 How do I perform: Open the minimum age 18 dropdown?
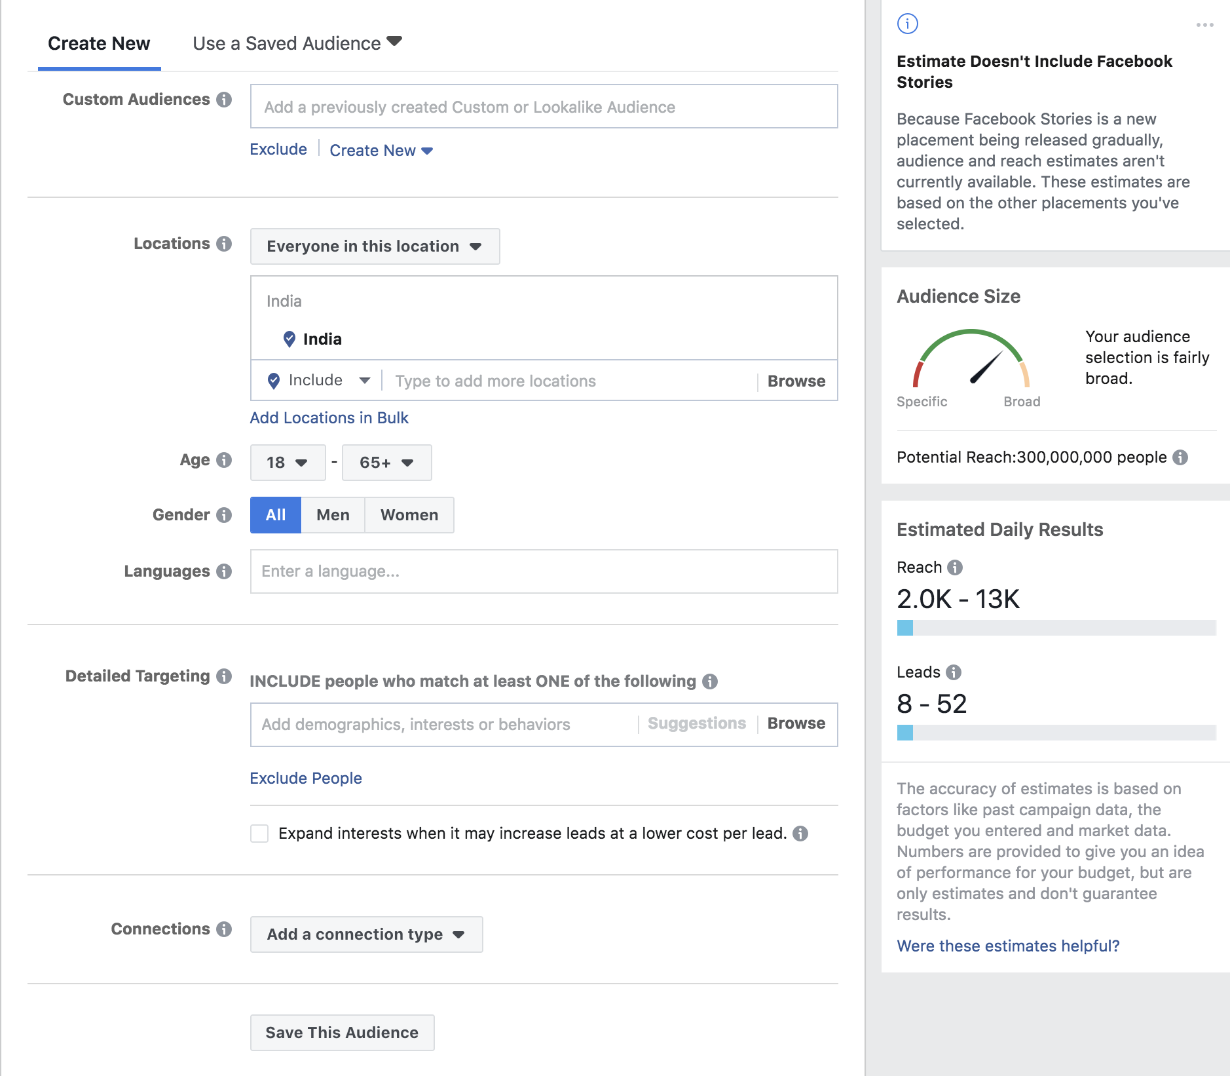click(288, 463)
